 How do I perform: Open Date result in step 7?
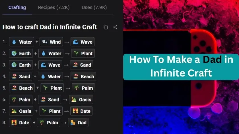(x=81, y=111)
